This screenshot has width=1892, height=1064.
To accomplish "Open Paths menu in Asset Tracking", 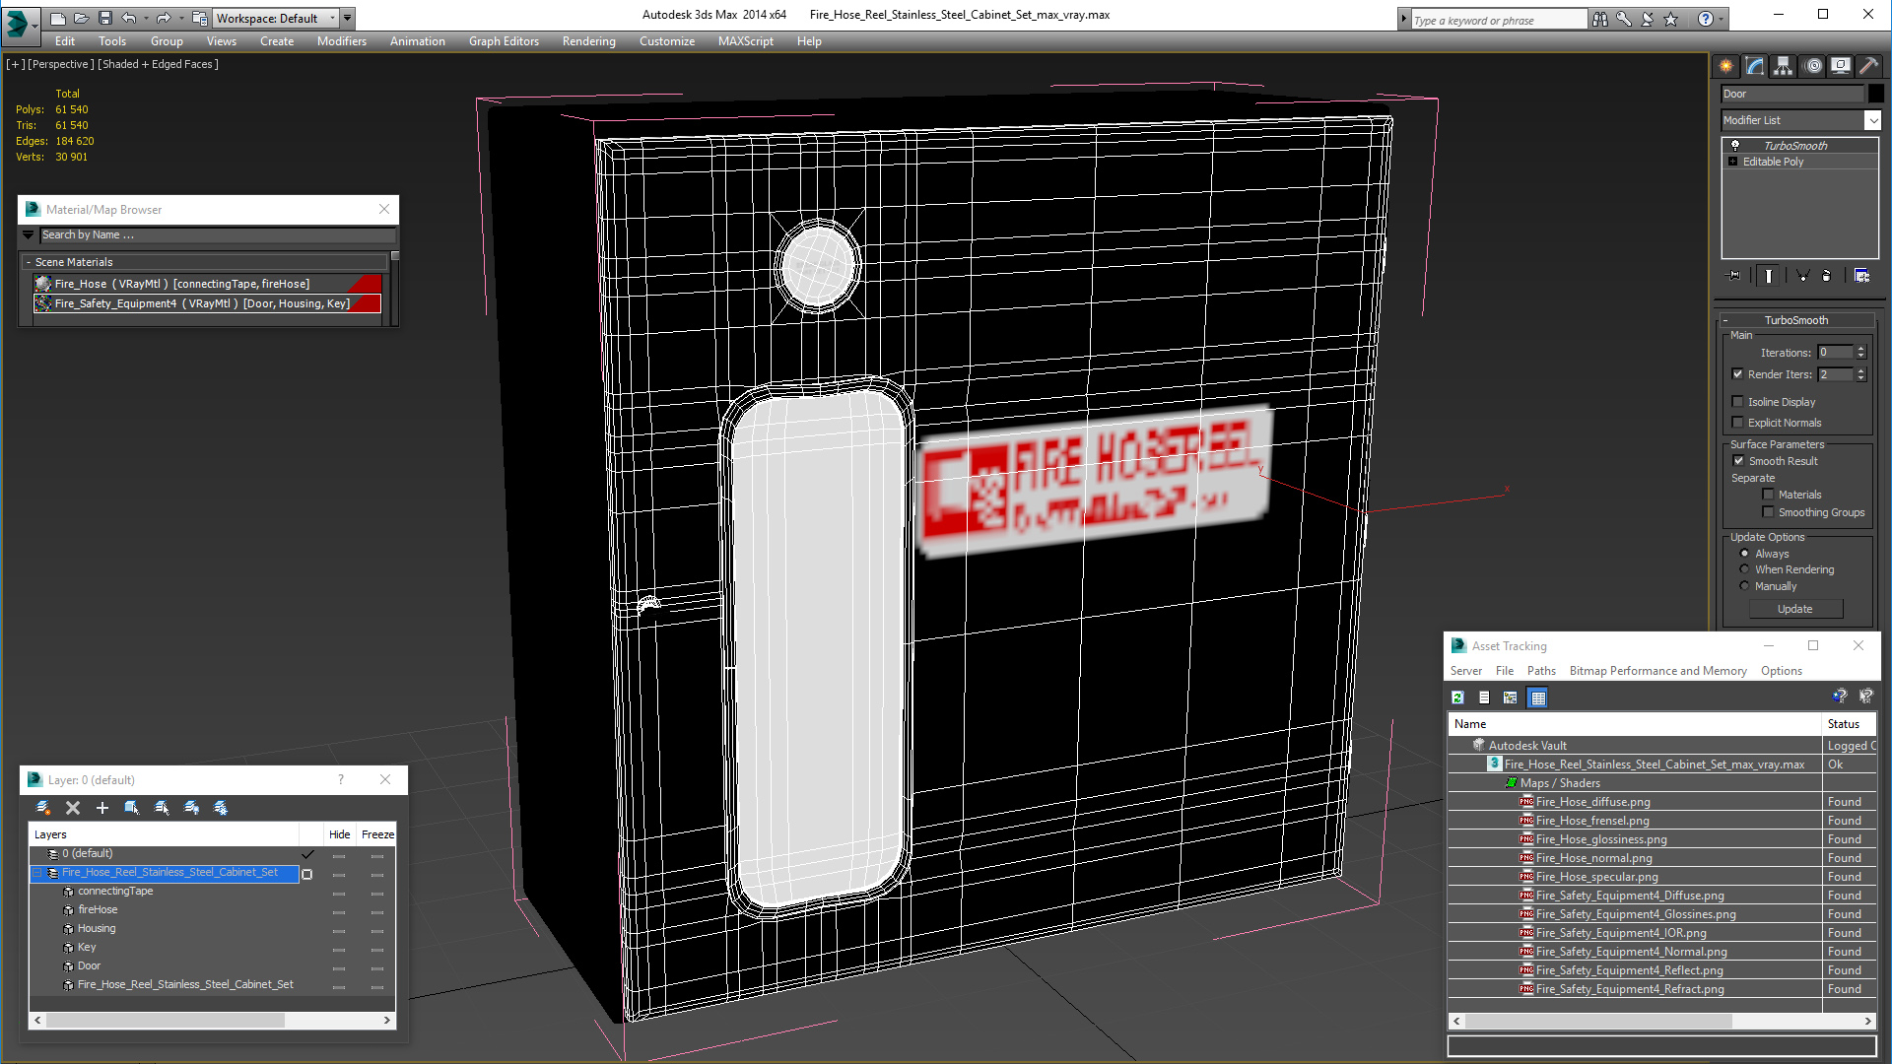I will [1541, 671].
